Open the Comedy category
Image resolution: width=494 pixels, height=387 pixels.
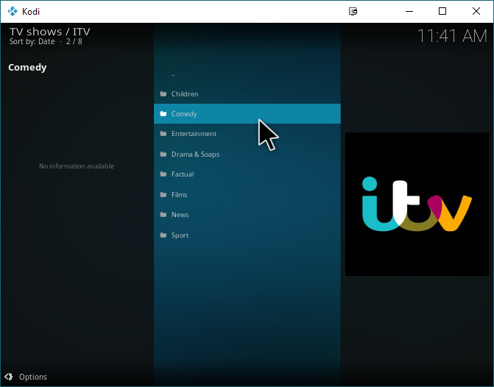[x=184, y=114]
